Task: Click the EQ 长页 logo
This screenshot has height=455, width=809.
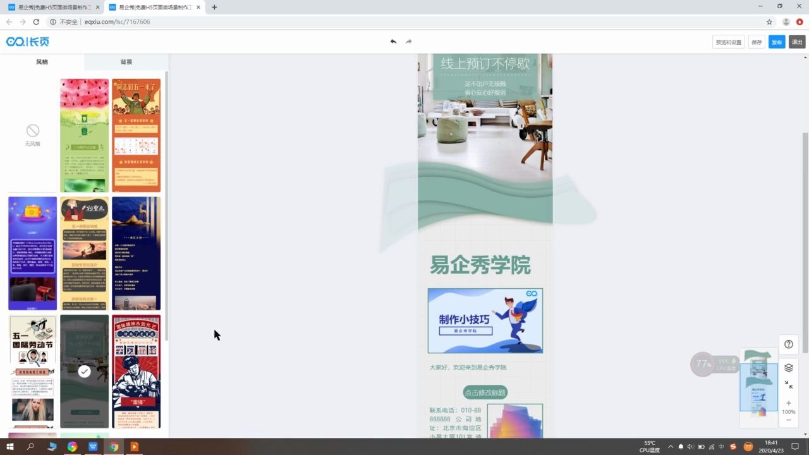Action: pos(27,42)
